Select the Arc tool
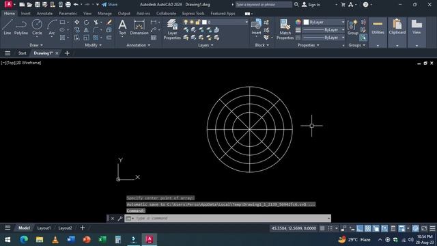The height and width of the screenshot is (246, 437). point(52,27)
